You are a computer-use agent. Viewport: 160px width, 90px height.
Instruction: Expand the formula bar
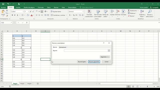[x=159, y=22]
